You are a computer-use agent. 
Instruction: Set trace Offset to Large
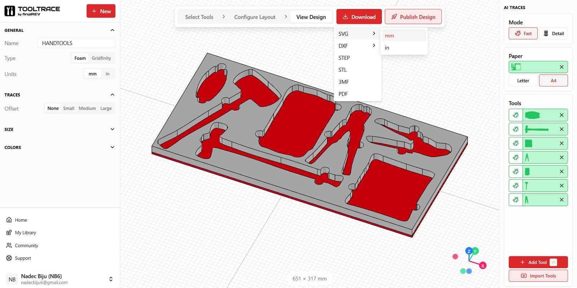106,108
